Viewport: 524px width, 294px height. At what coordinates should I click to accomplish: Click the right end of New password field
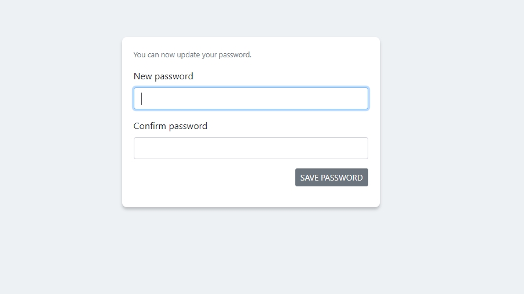[x=360, y=98]
